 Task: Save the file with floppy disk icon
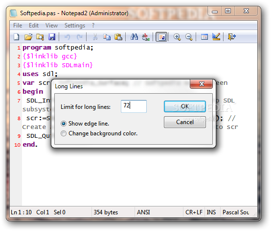(52, 37)
